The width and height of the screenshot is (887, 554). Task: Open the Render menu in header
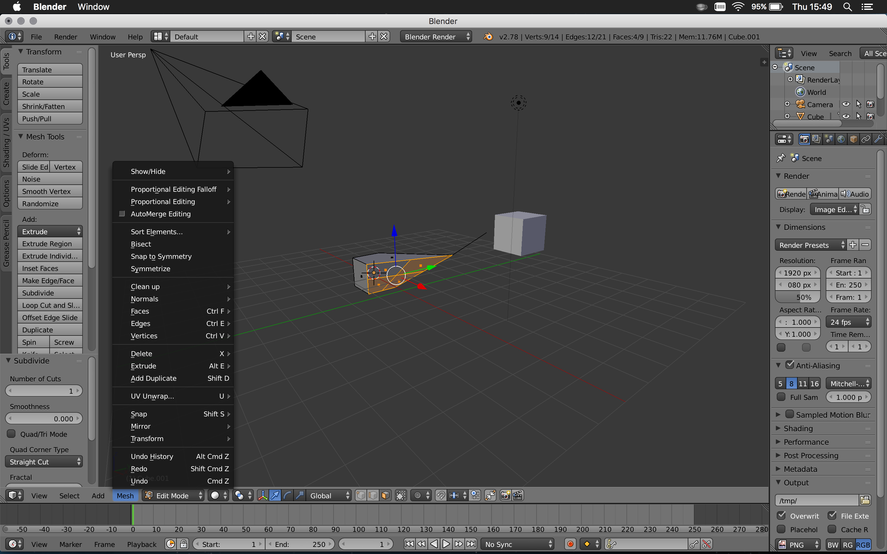tap(66, 37)
